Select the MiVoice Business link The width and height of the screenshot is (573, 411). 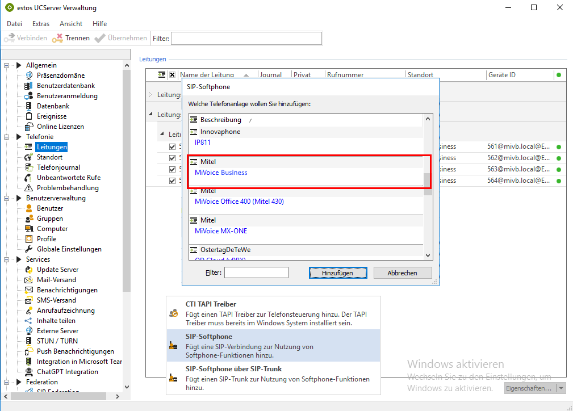tap(220, 172)
